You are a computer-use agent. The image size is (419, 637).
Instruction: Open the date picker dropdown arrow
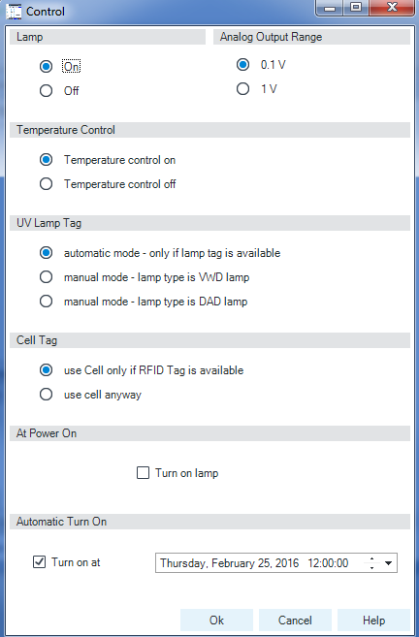[389, 563]
